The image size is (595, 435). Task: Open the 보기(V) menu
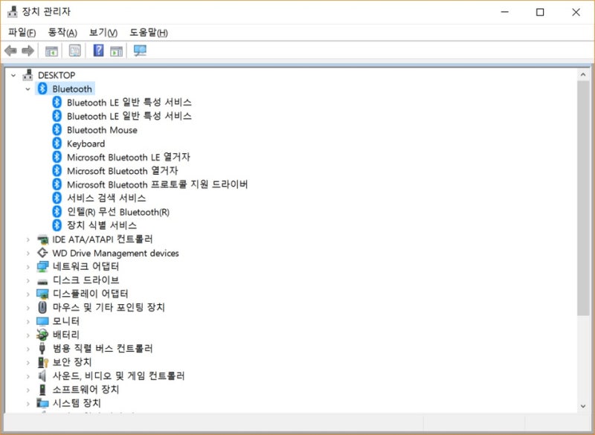pyautogui.click(x=103, y=32)
